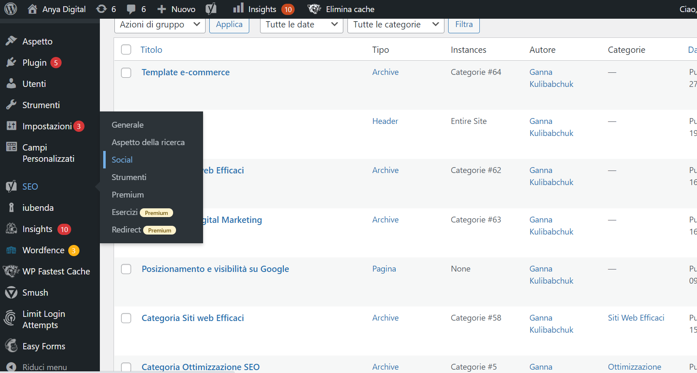697x373 pixels.
Task: Open the Tutte le categorie dropdown
Action: [x=395, y=25]
